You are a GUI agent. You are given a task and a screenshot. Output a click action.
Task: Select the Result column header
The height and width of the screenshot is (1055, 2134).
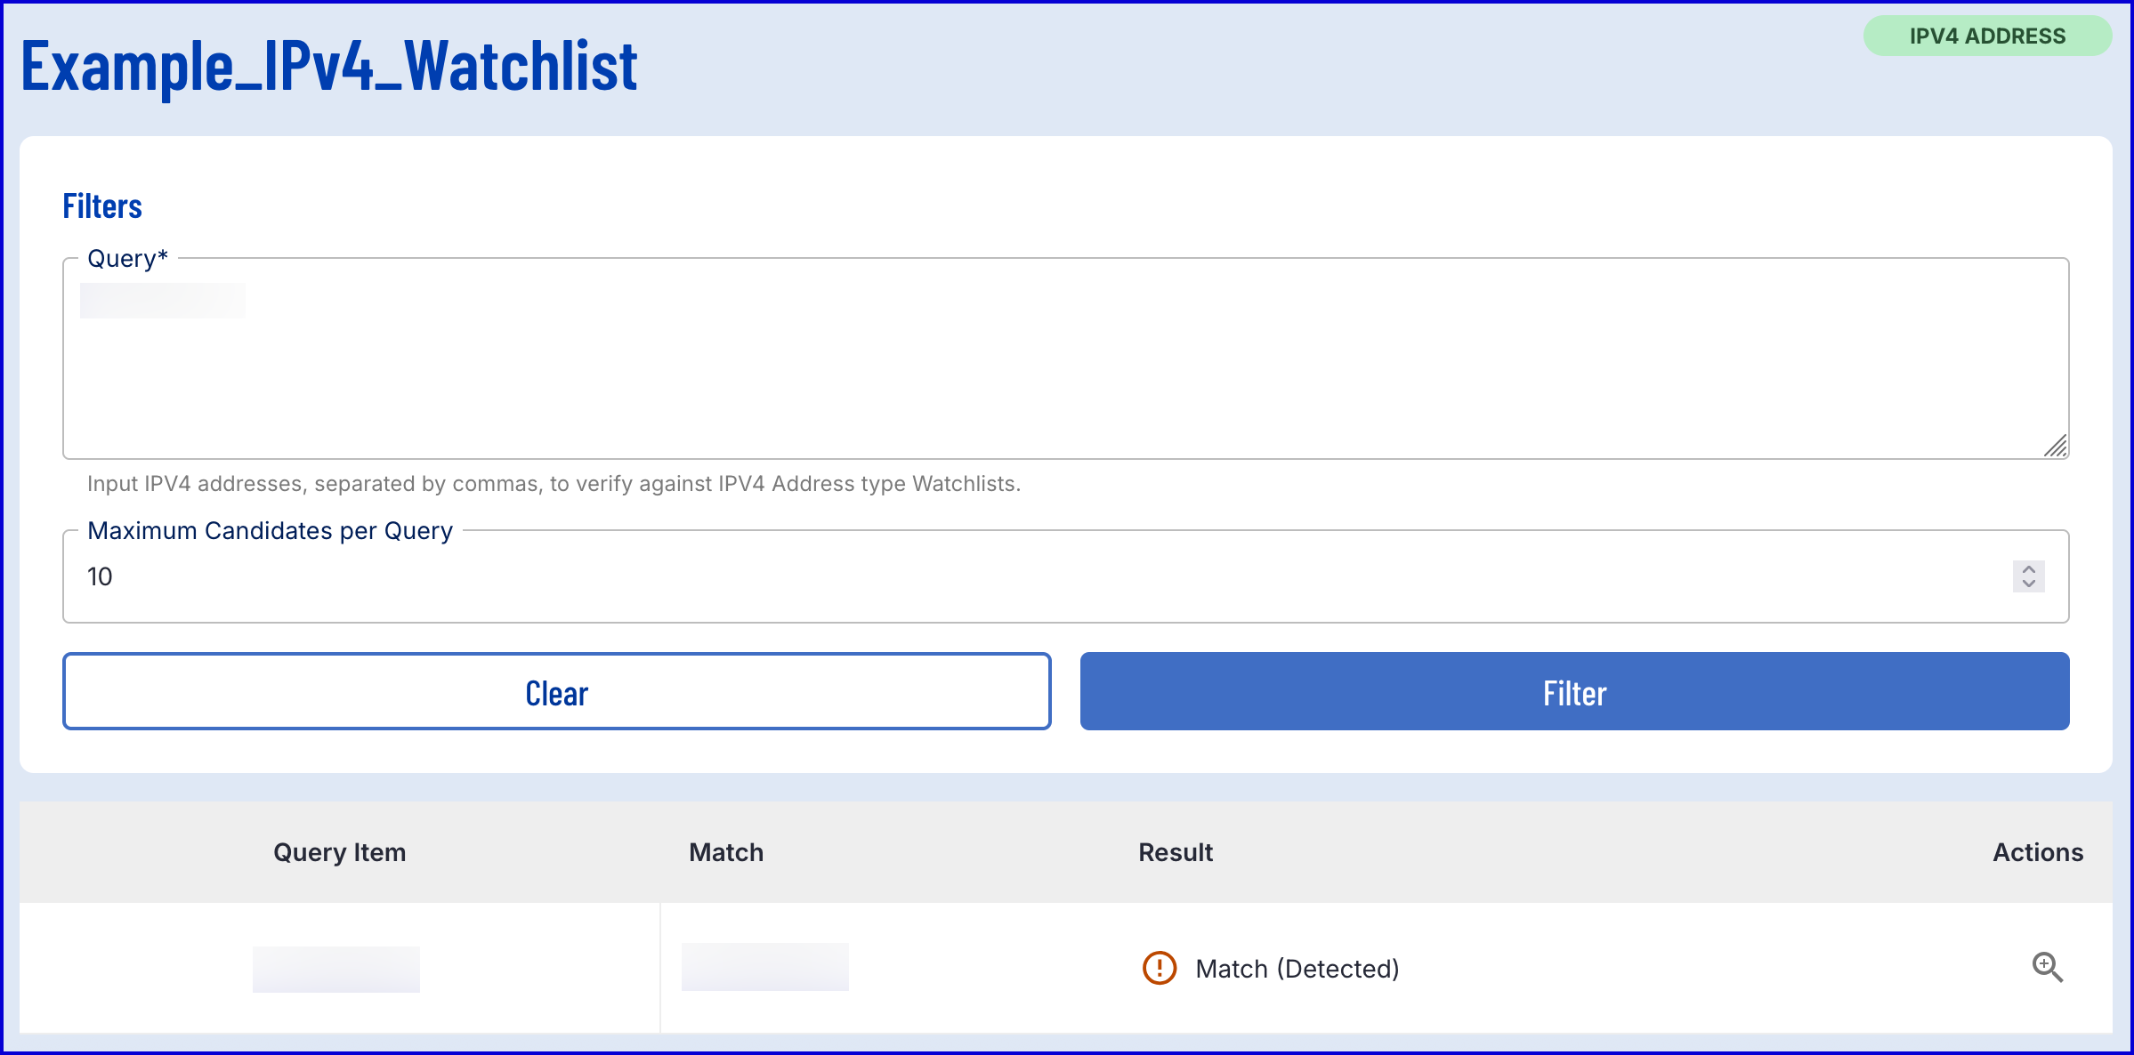1176,852
